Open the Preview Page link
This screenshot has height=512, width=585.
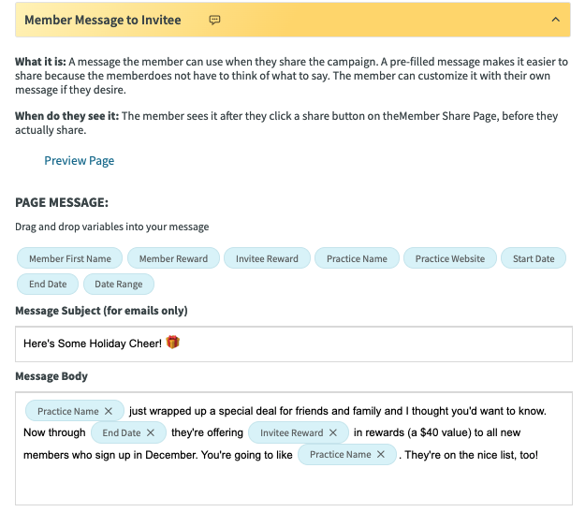80,160
